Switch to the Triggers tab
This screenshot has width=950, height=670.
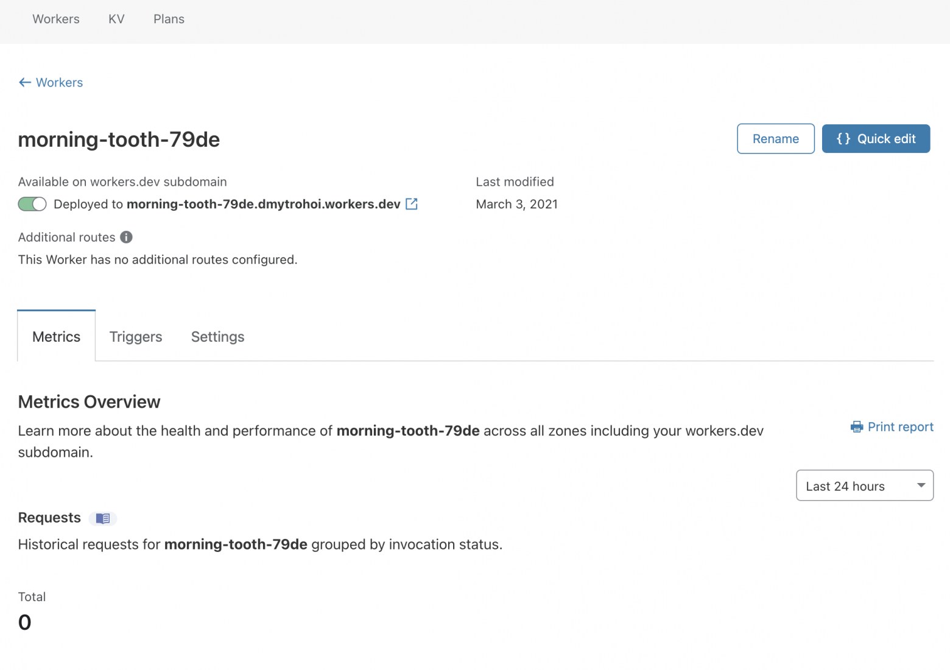pyautogui.click(x=136, y=337)
